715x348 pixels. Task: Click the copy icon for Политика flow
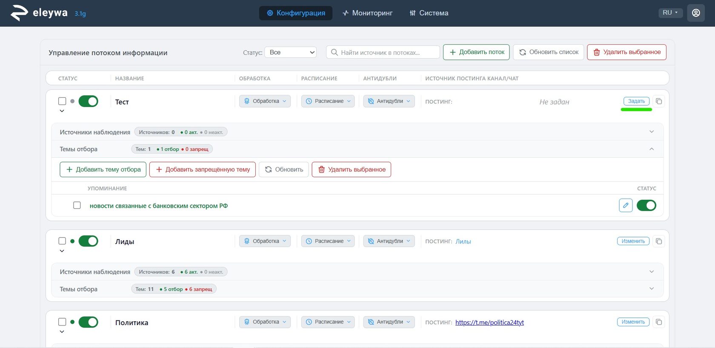pos(659,322)
